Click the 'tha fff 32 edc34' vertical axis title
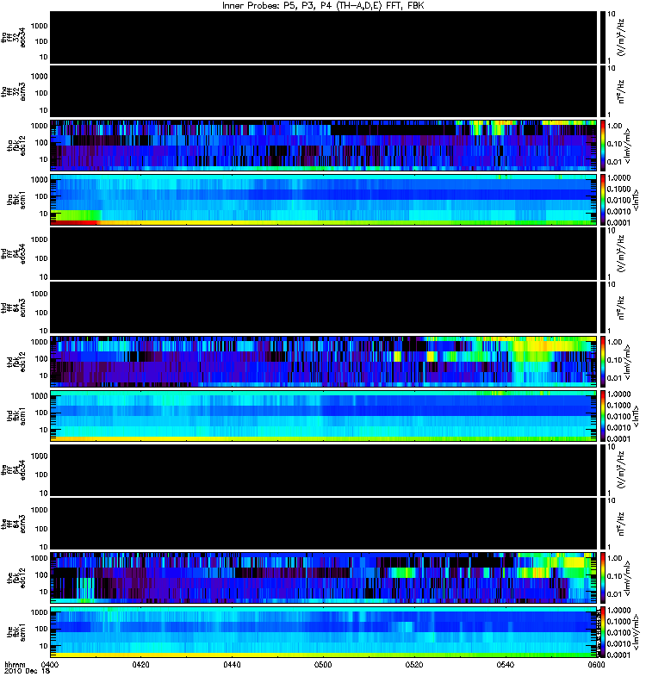The width and height of the screenshot is (646, 689). pyautogui.click(x=14, y=37)
